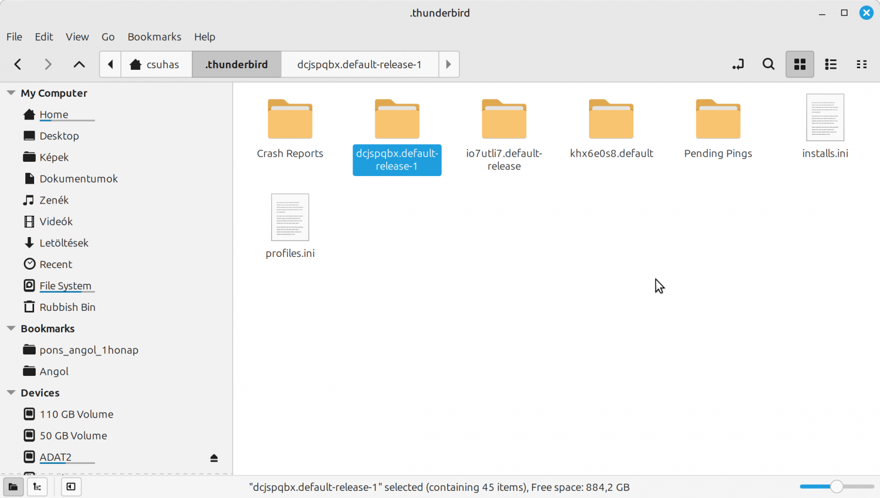Collapse the Devices section
The width and height of the screenshot is (880, 498).
pos(11,393)
